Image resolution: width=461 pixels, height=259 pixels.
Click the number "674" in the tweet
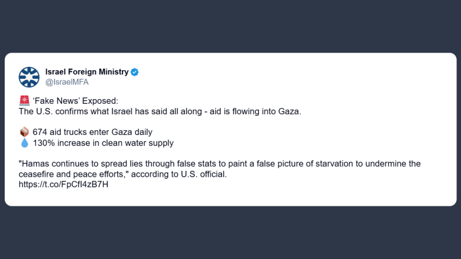pyautogui.click(x=40, y=132)
